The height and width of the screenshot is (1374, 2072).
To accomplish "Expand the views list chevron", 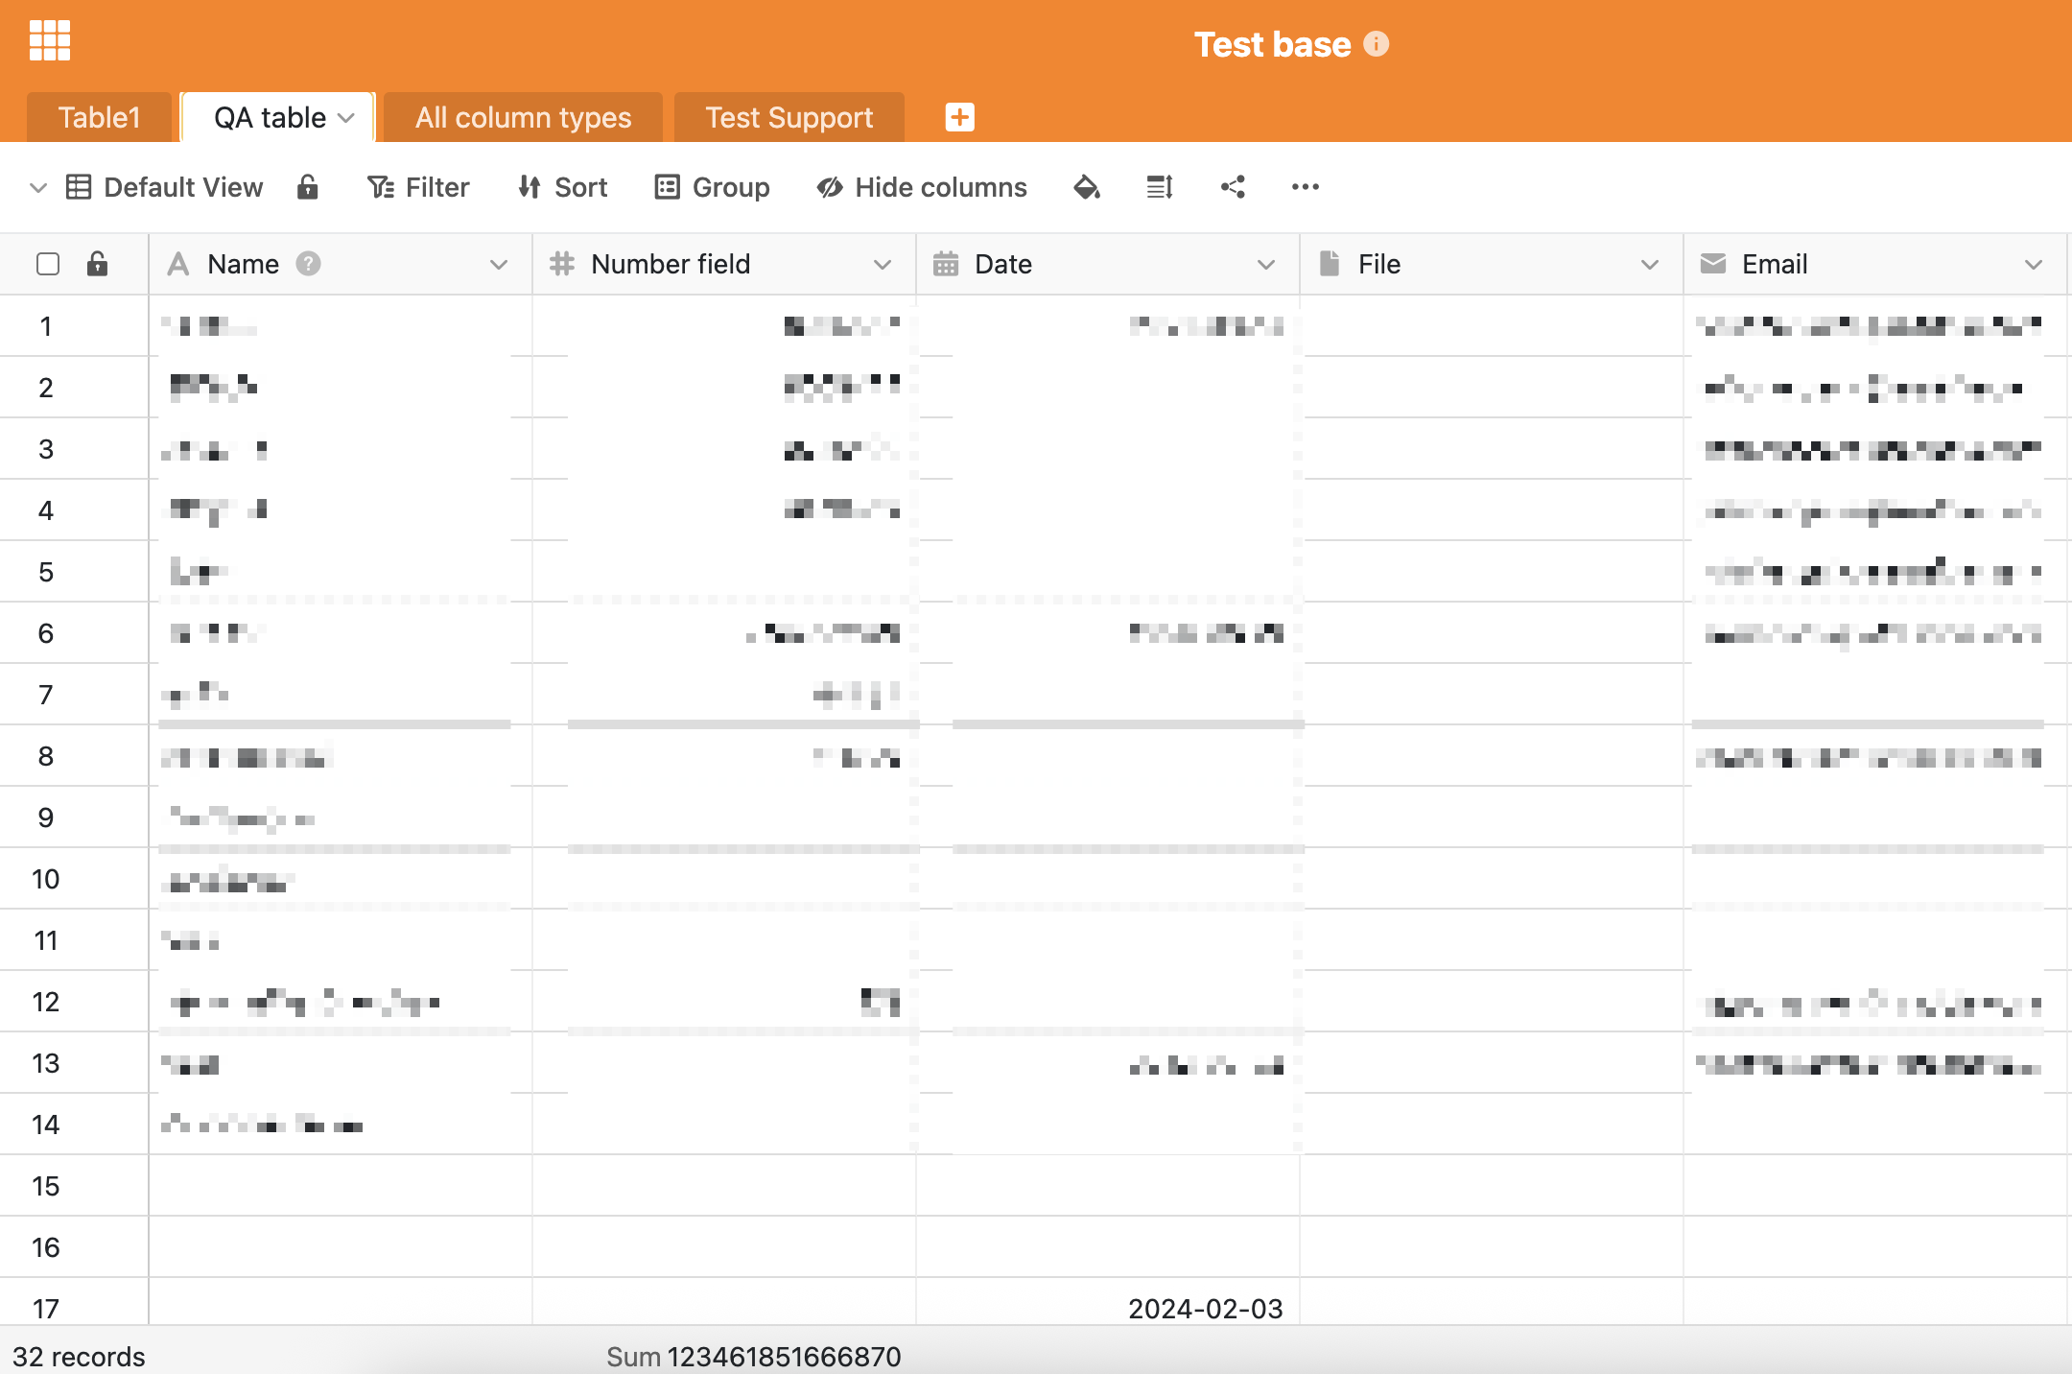I will click(38, 187).
